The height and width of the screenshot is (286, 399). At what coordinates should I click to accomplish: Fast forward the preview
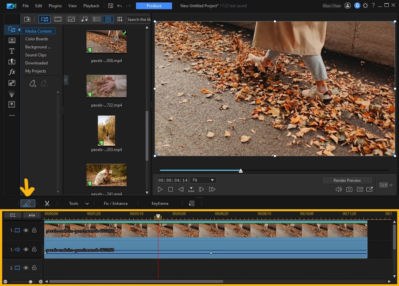[x=212, y=189]
